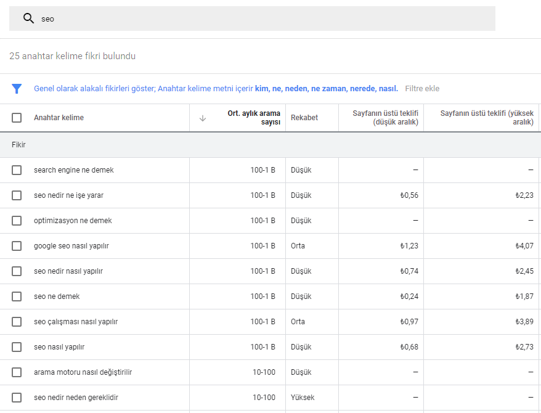Toggle the select-all checkbox in table header
Screen dimensions: 541x413
click(x=17, y=118)
